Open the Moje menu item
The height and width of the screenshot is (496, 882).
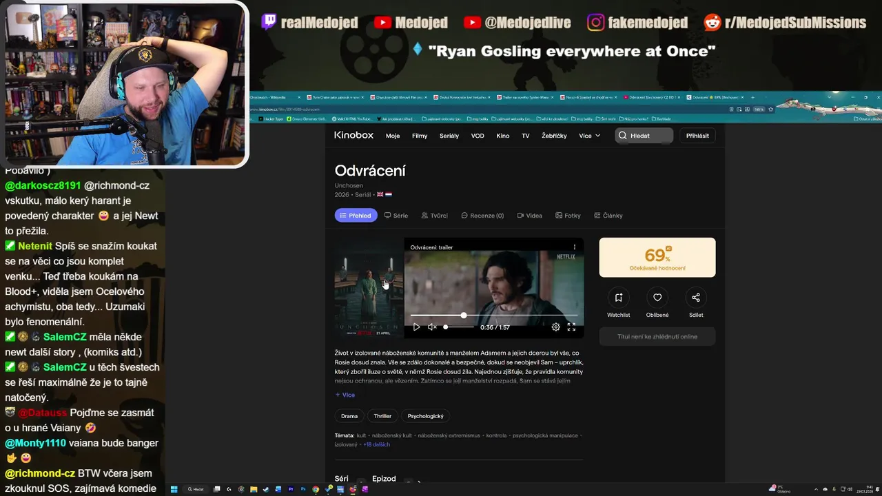(393, 136)
